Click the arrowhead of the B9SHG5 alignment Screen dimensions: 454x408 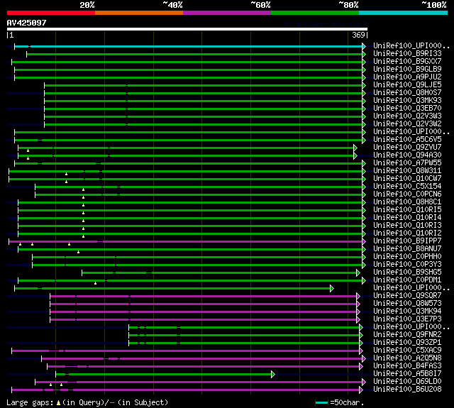359,272
